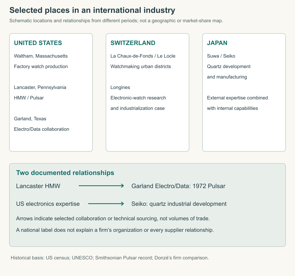Click 'Factory watch production' line
Image resolution: width=295 pixels, height=276 pixels.
click(x=41, y=66)
